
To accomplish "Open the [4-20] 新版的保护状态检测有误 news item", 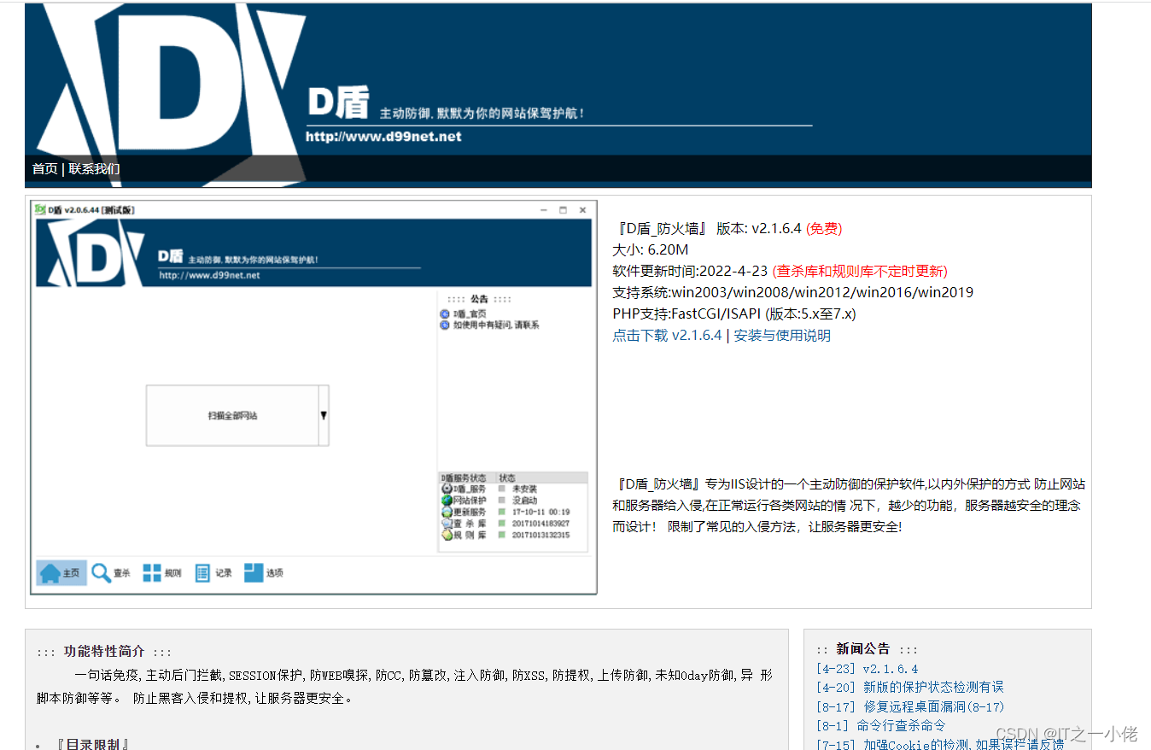I will [910, 687].
